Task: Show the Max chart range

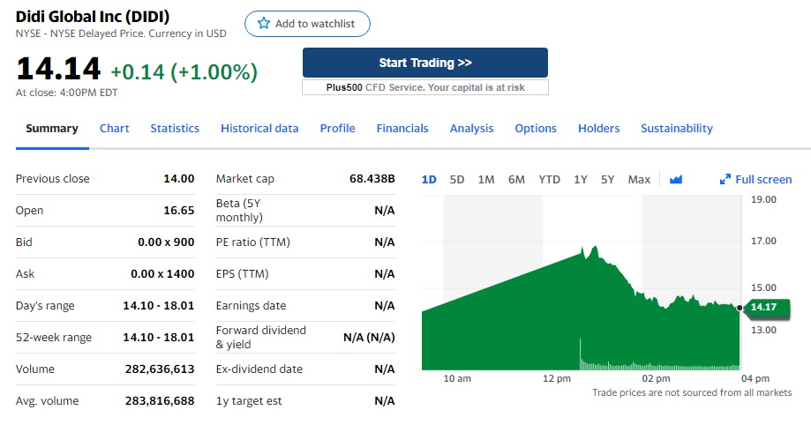Action: pos(639,179)
